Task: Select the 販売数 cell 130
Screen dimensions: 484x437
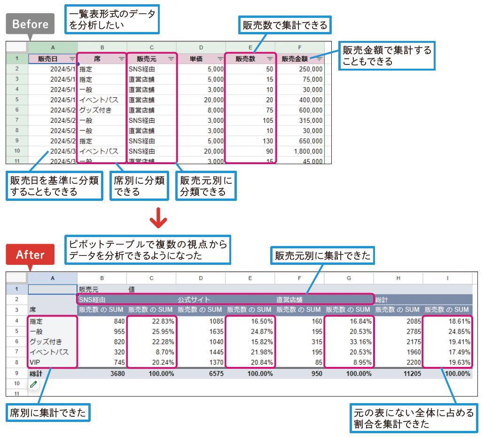Action: [250, 141]
